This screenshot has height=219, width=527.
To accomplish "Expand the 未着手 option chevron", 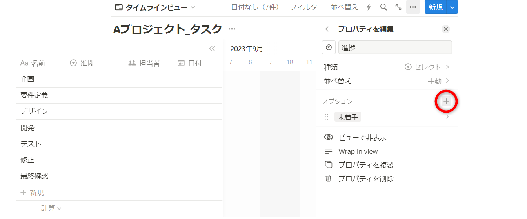I will (447, 117).
